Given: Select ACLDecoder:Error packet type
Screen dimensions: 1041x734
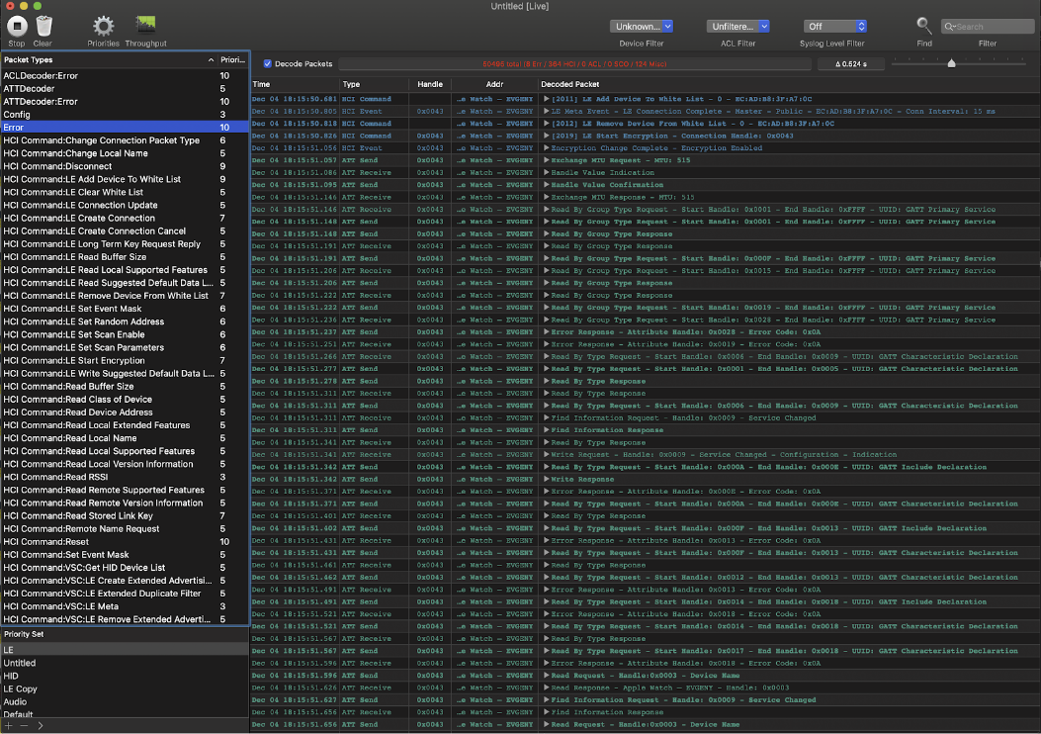Looking at the screenshot, I should point(125,76).
